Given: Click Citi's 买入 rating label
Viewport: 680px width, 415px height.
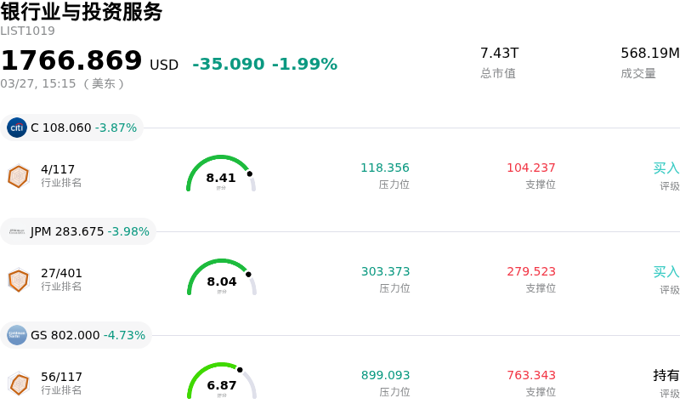Looking at the screenshot, I should pos(666,168).
